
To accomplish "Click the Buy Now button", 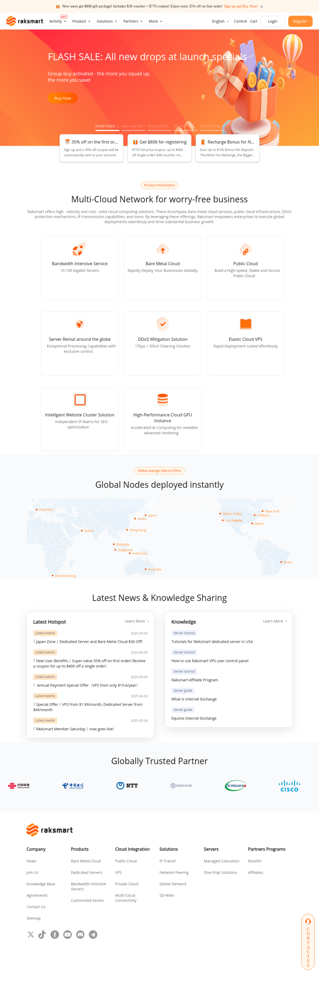I will (x=63, y=98).
